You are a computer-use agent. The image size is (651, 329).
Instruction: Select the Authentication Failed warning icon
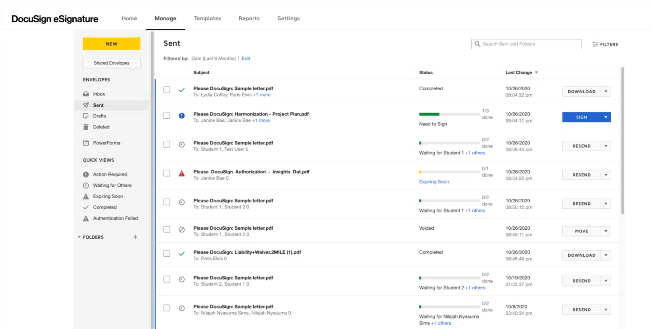click(x=86, y=218)
